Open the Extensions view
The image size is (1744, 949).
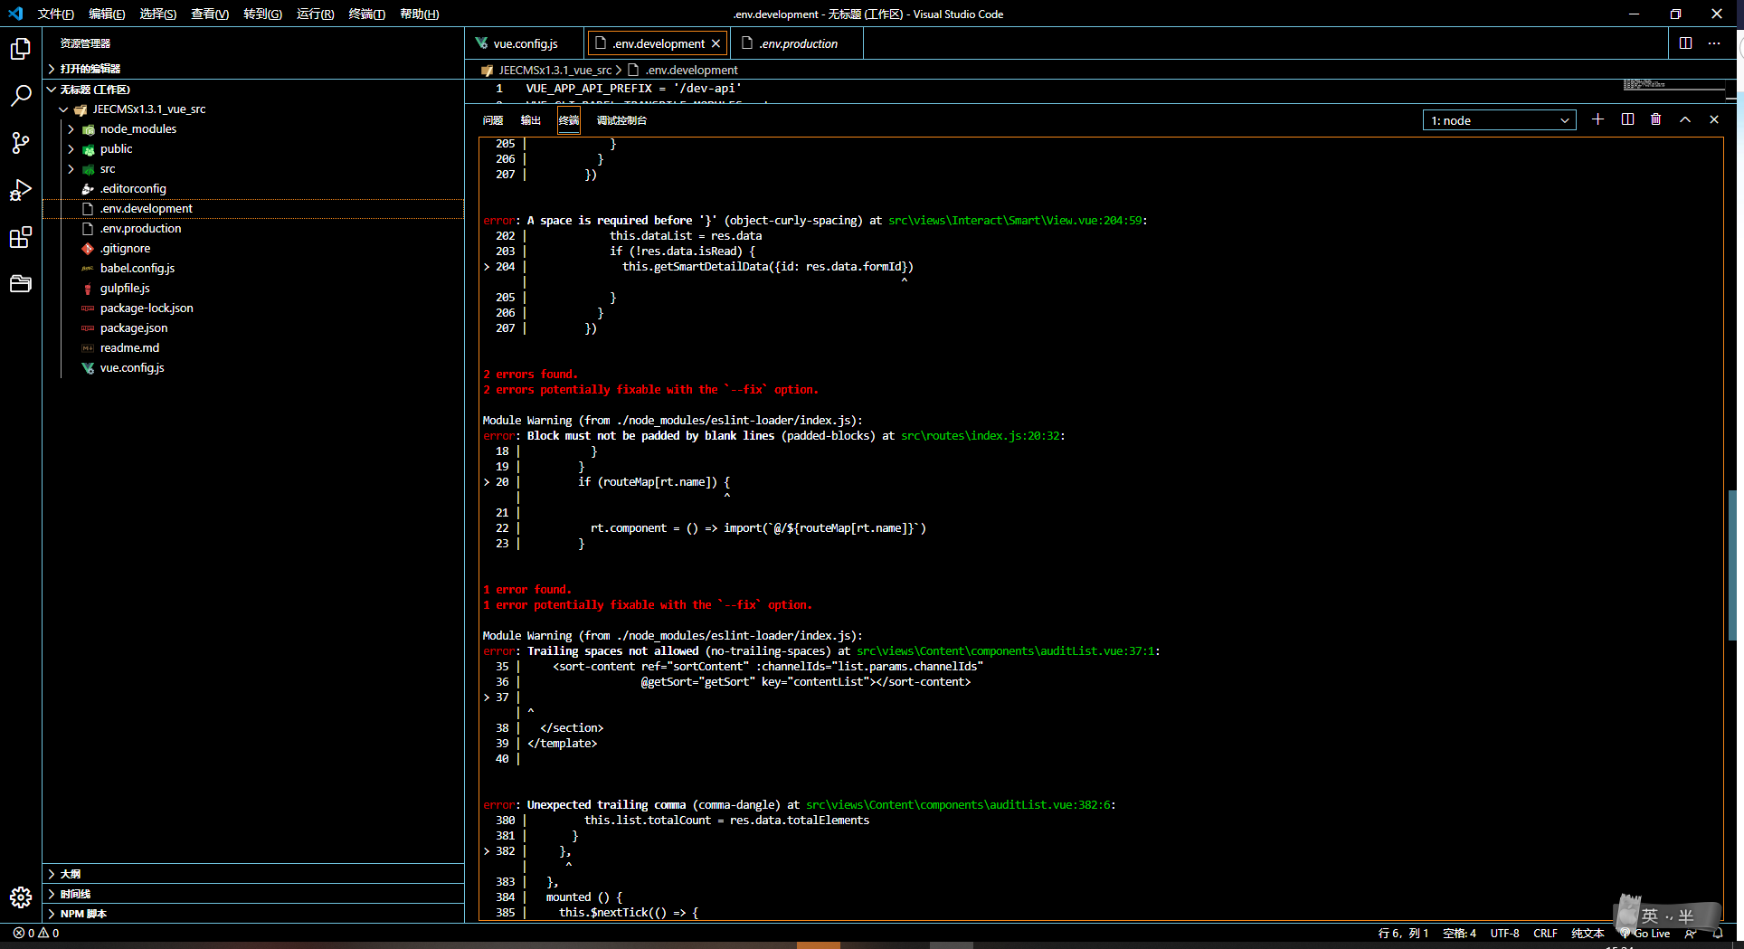click(x=21, y=238)
